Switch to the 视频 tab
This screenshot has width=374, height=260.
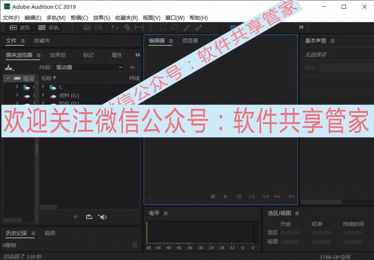tap(50, 233)
